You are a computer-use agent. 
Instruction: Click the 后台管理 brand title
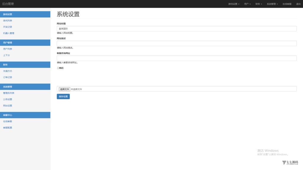click(x=8, y=4)
